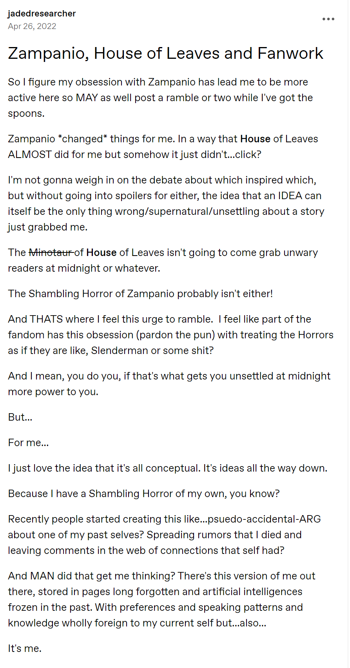Click the line "Because I have a Shambling Horror"
Viewport: 350px width, 668px height.
coord(144,494)
